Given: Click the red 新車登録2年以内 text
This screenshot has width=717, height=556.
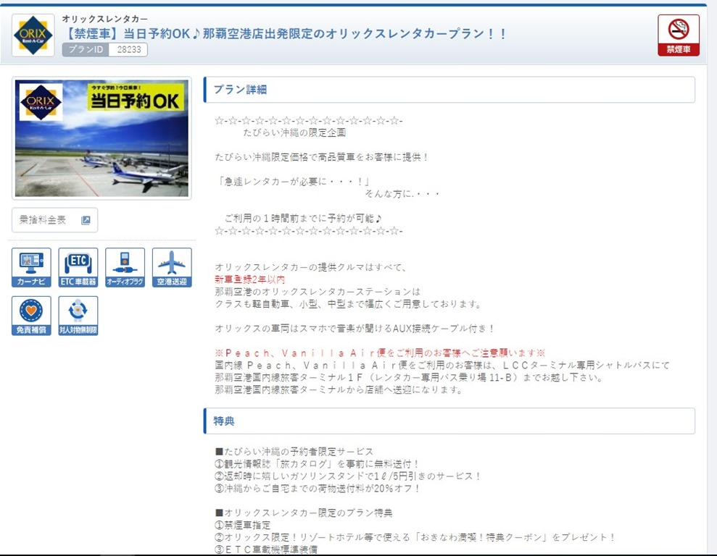Looking at the screenshot, I should click(x=250, y=279).
